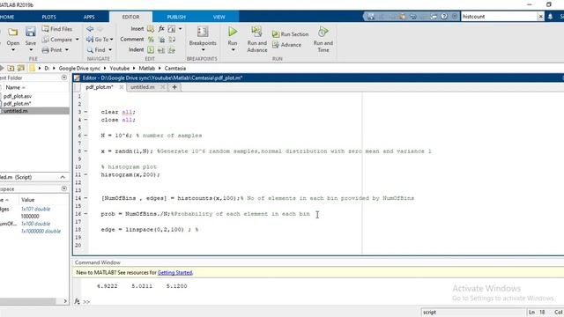Image resolution: width=564 pixels, height=317 pixels.
Task: Switch to the APPS ribbon tab
Action: click(x=89, y=17)
